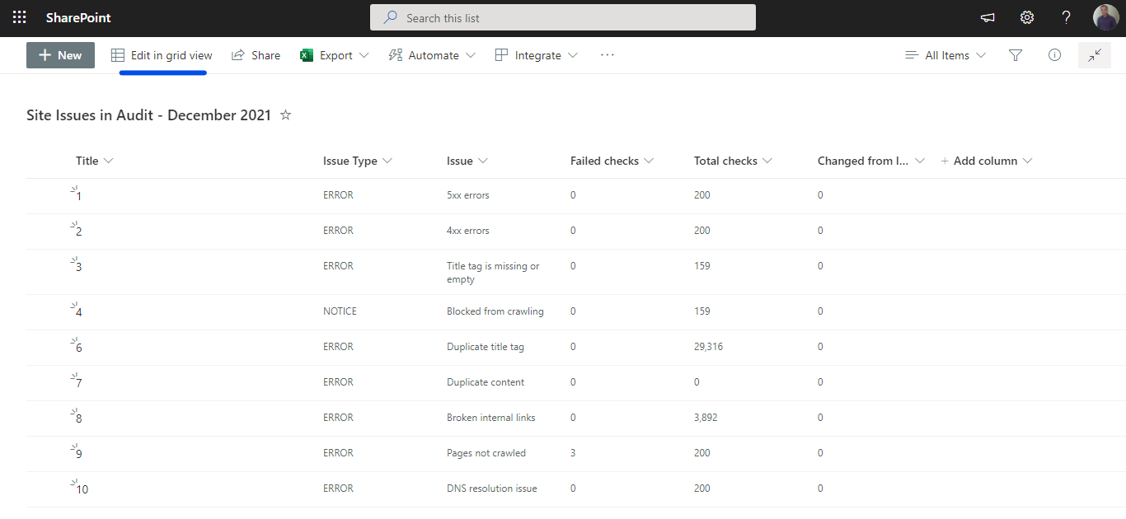Image resolution: width=1126 pixels, height=519 pixels.
Task: Expand the Add column header
Action: click(x=986, y=161)
